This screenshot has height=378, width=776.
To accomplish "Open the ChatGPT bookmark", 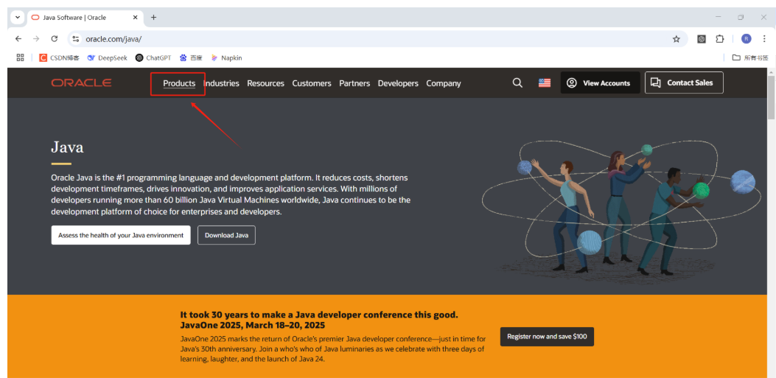I will tap(153, 58).
